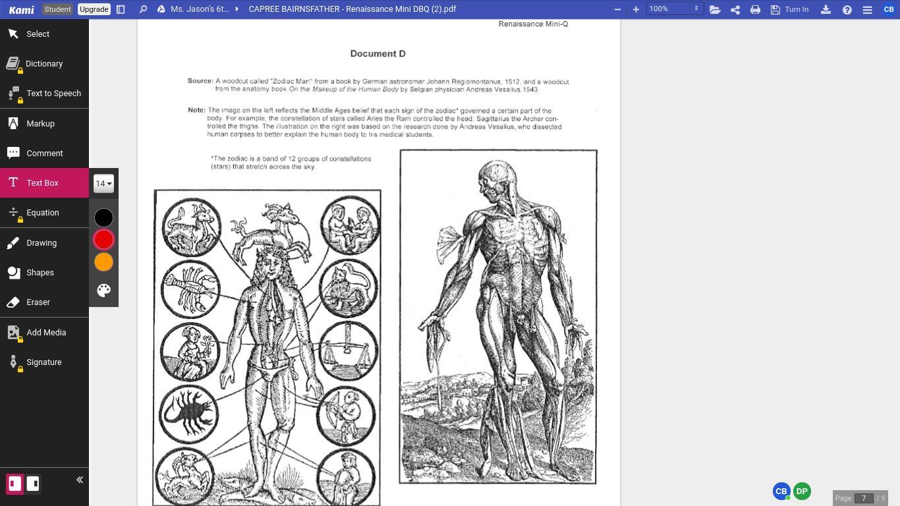Download the document
The image size is (900, 506).
[826, 9]
